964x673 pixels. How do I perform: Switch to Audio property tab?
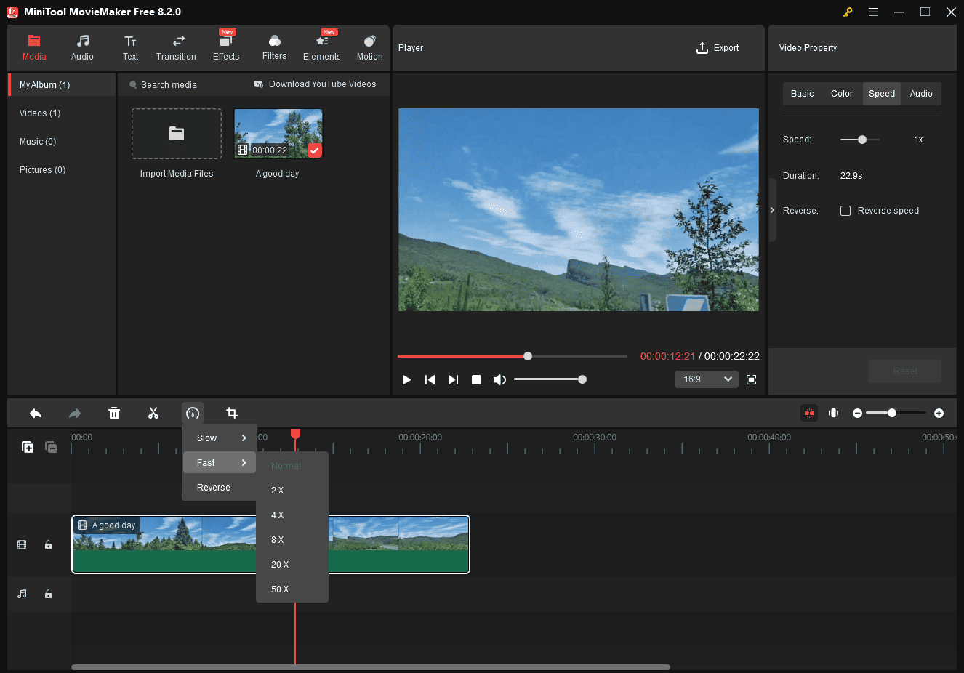click(x=921, y=94)
